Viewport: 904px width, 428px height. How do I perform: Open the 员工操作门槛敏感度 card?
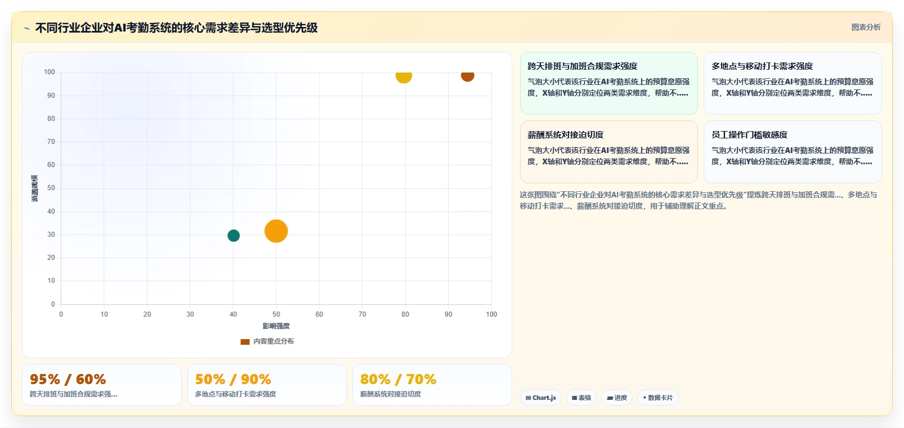pos(793,152)
